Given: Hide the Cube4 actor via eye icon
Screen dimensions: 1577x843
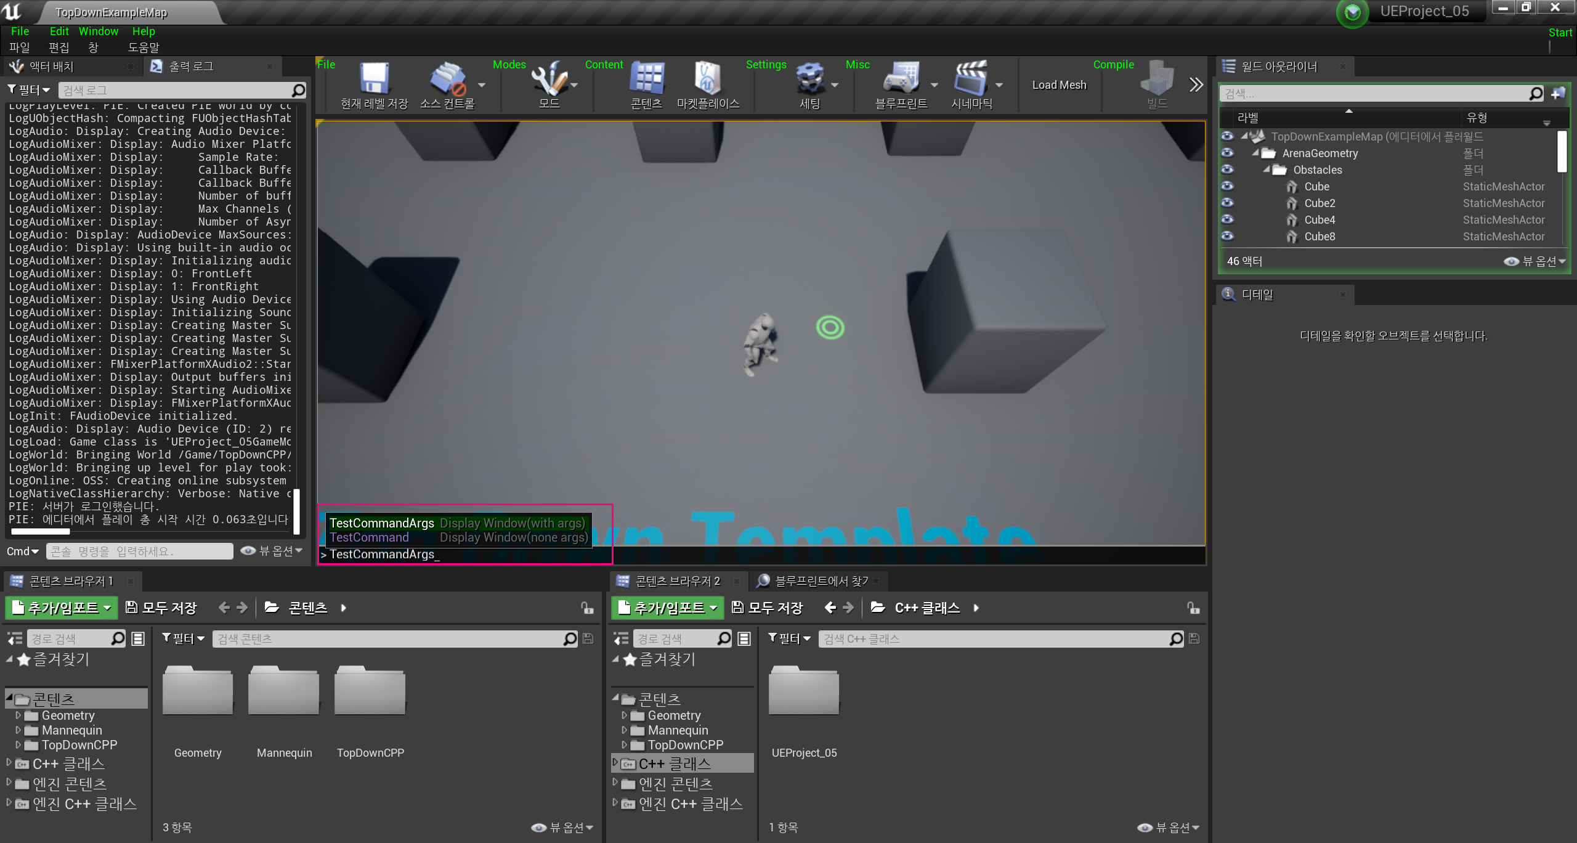Looking at the screenshot, I should [1227, 219].
